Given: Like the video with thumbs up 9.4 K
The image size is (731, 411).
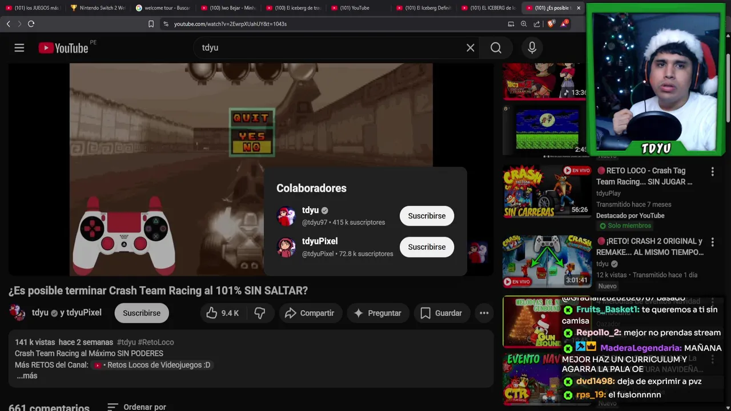Looking at the screenshot, I should pos(222,313).
